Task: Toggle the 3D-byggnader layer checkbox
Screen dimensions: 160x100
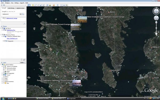Action: point(4,73)
